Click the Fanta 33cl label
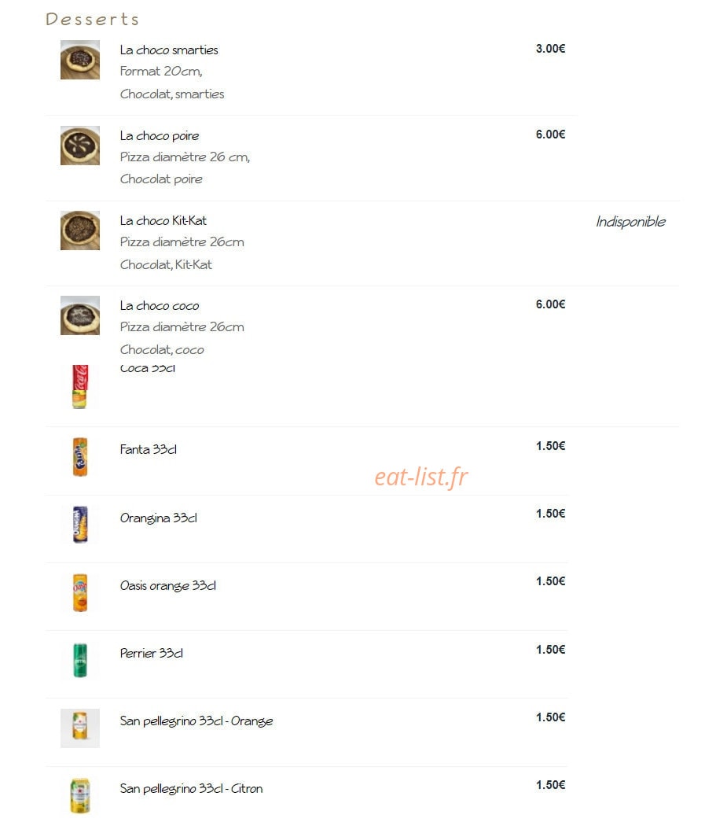Image resolution: width=727 pixels, height=822 pixels. tap(149, 449)
